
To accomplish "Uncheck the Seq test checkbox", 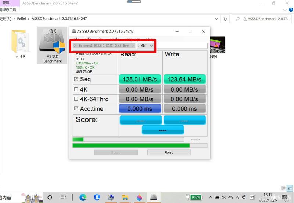I will [76, 79].
